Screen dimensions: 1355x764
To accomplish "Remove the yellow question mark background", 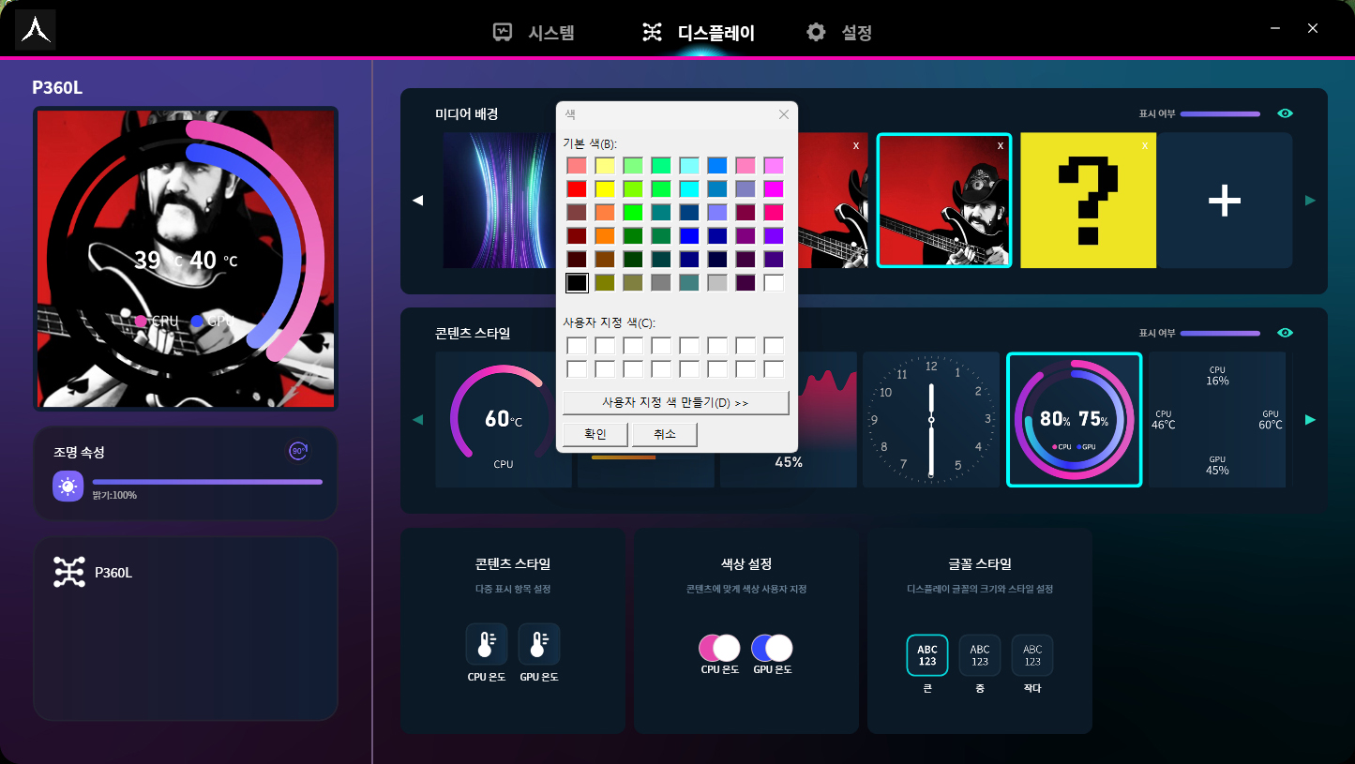I will 1144,145.
